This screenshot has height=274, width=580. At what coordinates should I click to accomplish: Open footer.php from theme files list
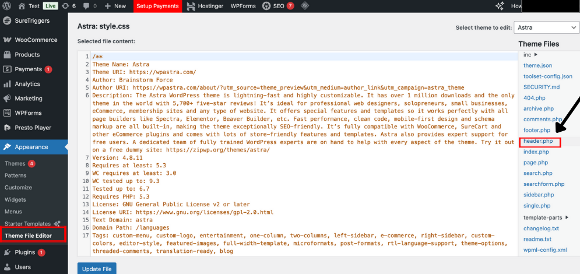(536, 130)
